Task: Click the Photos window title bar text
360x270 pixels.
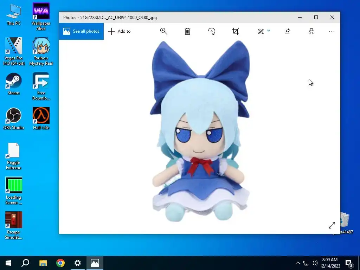Action: point(110,18)
